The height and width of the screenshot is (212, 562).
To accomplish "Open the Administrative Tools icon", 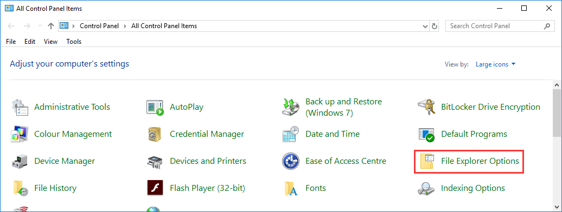I will [20, 107].
